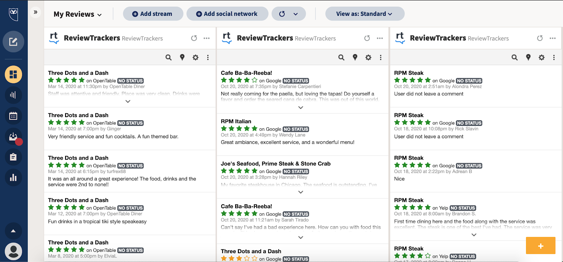Open settings gear in second stream
Image resolution: width=563 pixels, height=262 pixels.
368,57
